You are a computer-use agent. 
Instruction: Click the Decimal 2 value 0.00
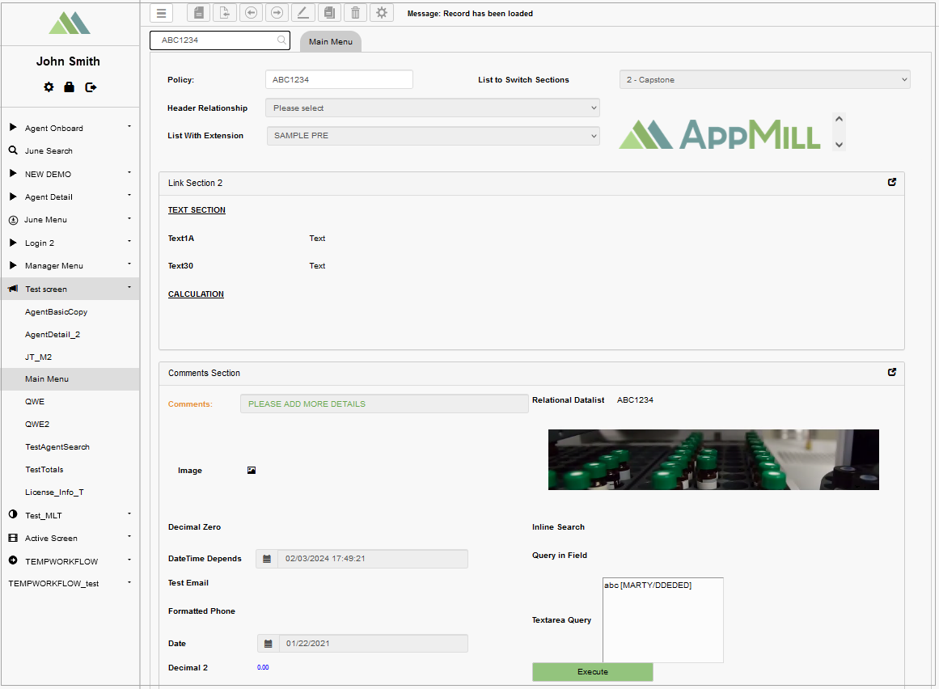(x=263, y=667)
